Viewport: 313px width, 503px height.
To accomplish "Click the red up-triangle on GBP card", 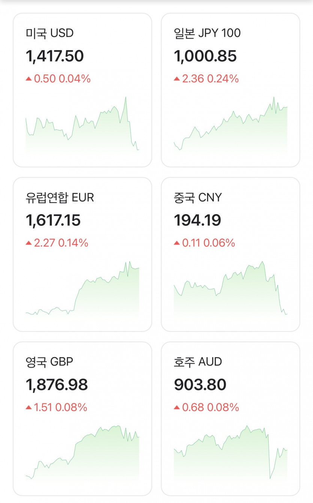I will click(x=28, y=407).
